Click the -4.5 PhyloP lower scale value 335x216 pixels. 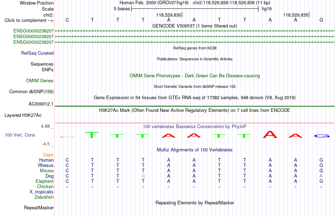click(46, 144)
